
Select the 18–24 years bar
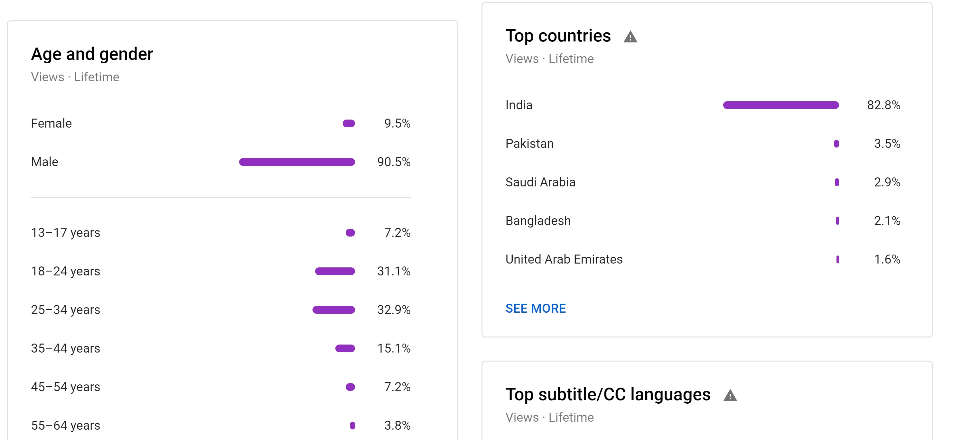point(334,271)
